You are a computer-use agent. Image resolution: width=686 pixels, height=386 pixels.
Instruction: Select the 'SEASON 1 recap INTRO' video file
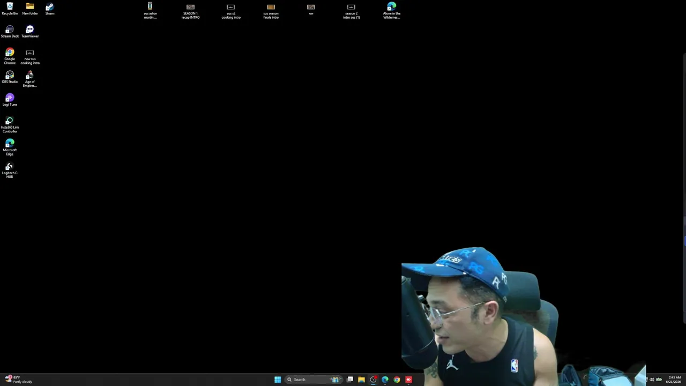pos(190,11)
